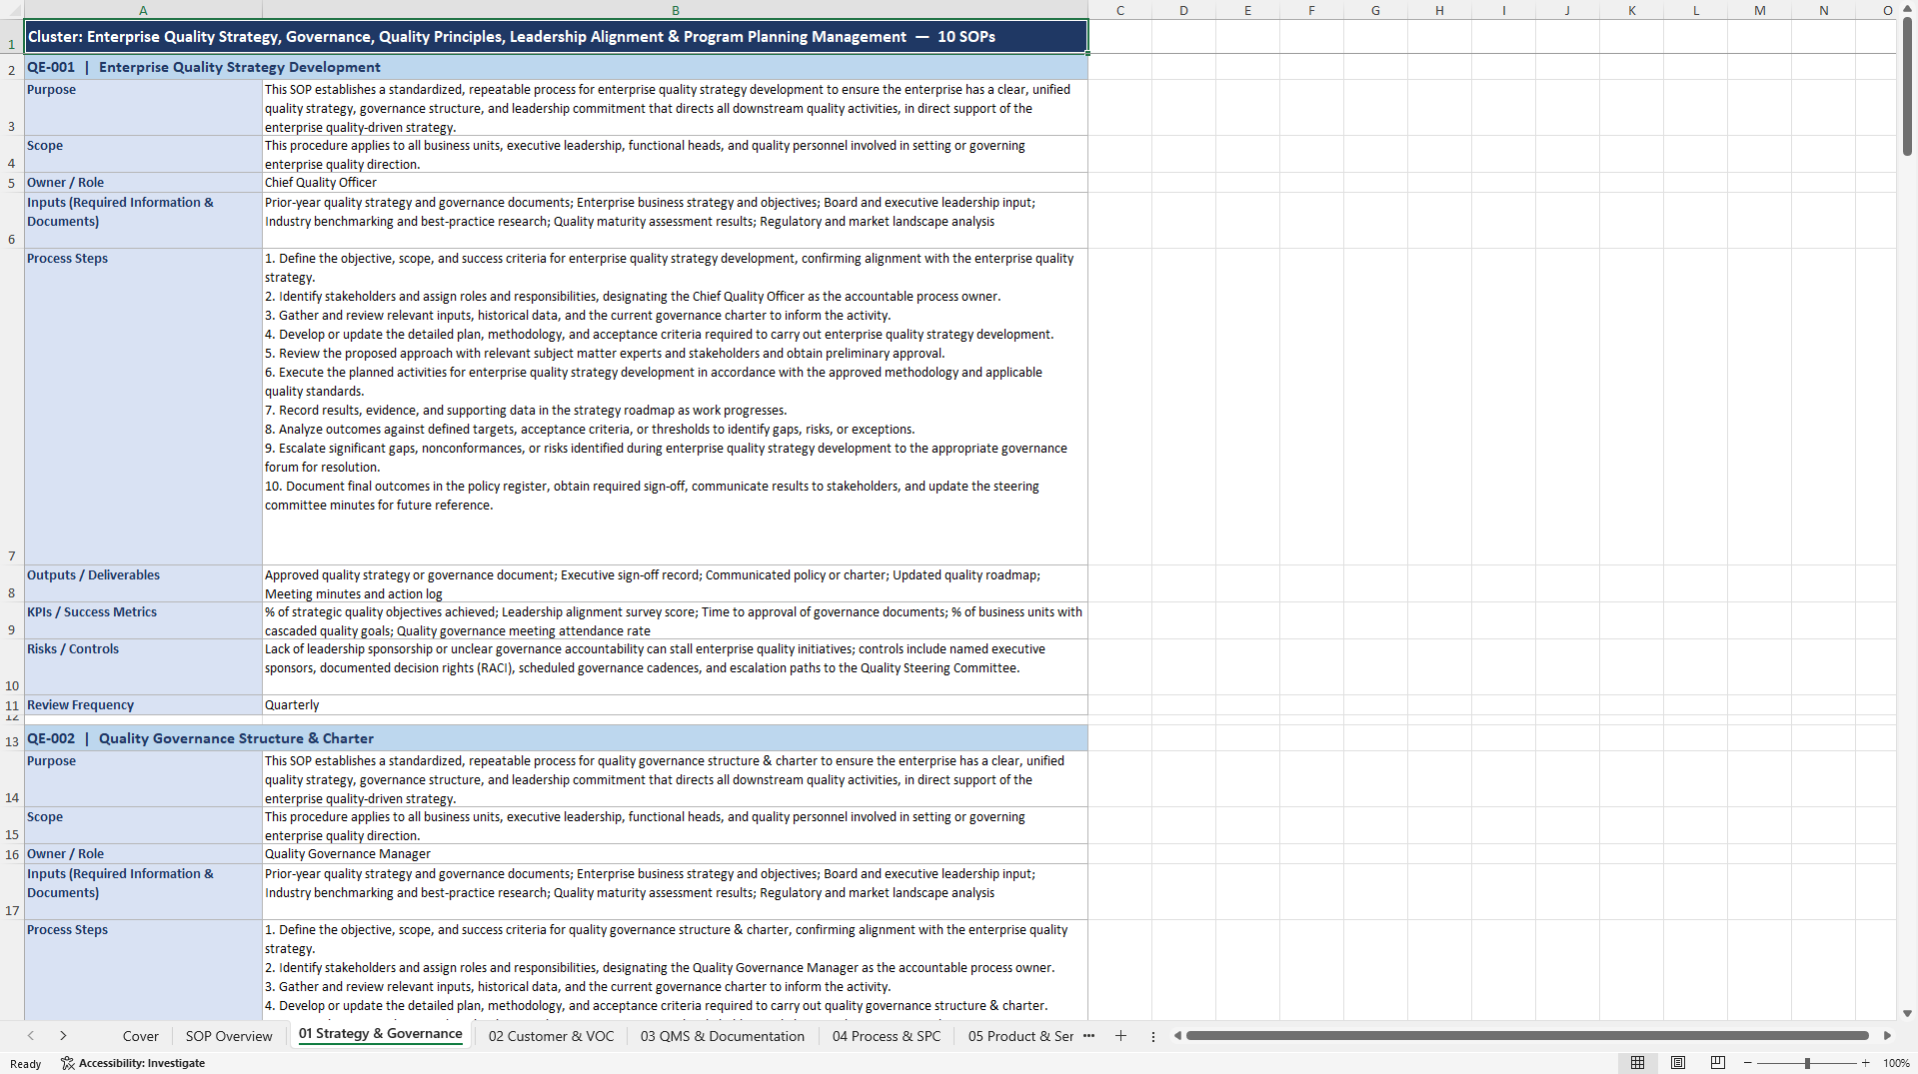Select the Review Frequency label cell
This screenshot has width=1918, height=1074.
click(143, 705)
